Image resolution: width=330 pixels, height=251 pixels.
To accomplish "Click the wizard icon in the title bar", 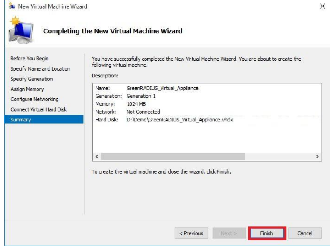I will [x=12, y=6].
